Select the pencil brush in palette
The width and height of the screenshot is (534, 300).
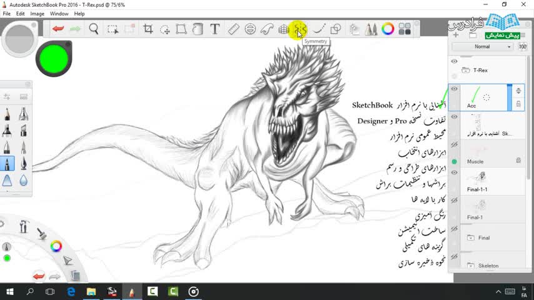[x=7, y=114]
